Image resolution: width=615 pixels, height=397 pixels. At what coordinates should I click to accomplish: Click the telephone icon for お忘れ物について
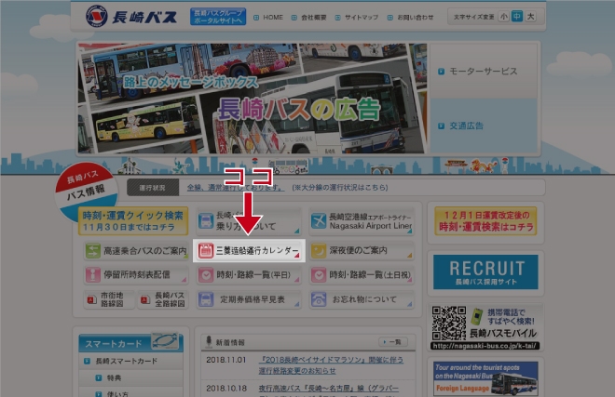pyautogui.click(x=319, y=299)
